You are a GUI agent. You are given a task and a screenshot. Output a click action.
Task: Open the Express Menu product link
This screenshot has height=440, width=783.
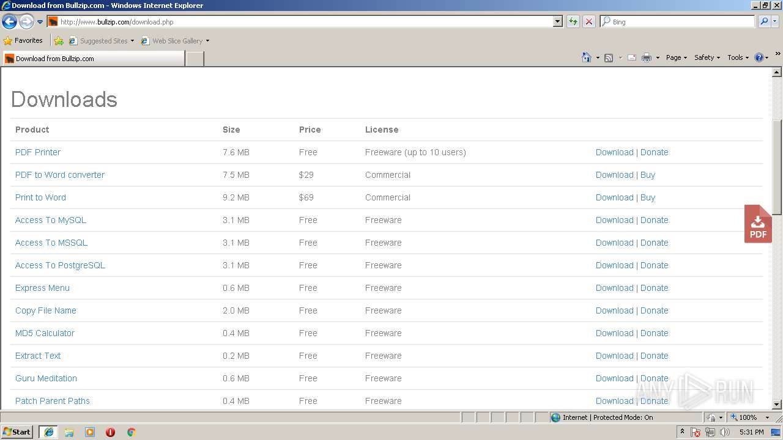click(42, 288)
